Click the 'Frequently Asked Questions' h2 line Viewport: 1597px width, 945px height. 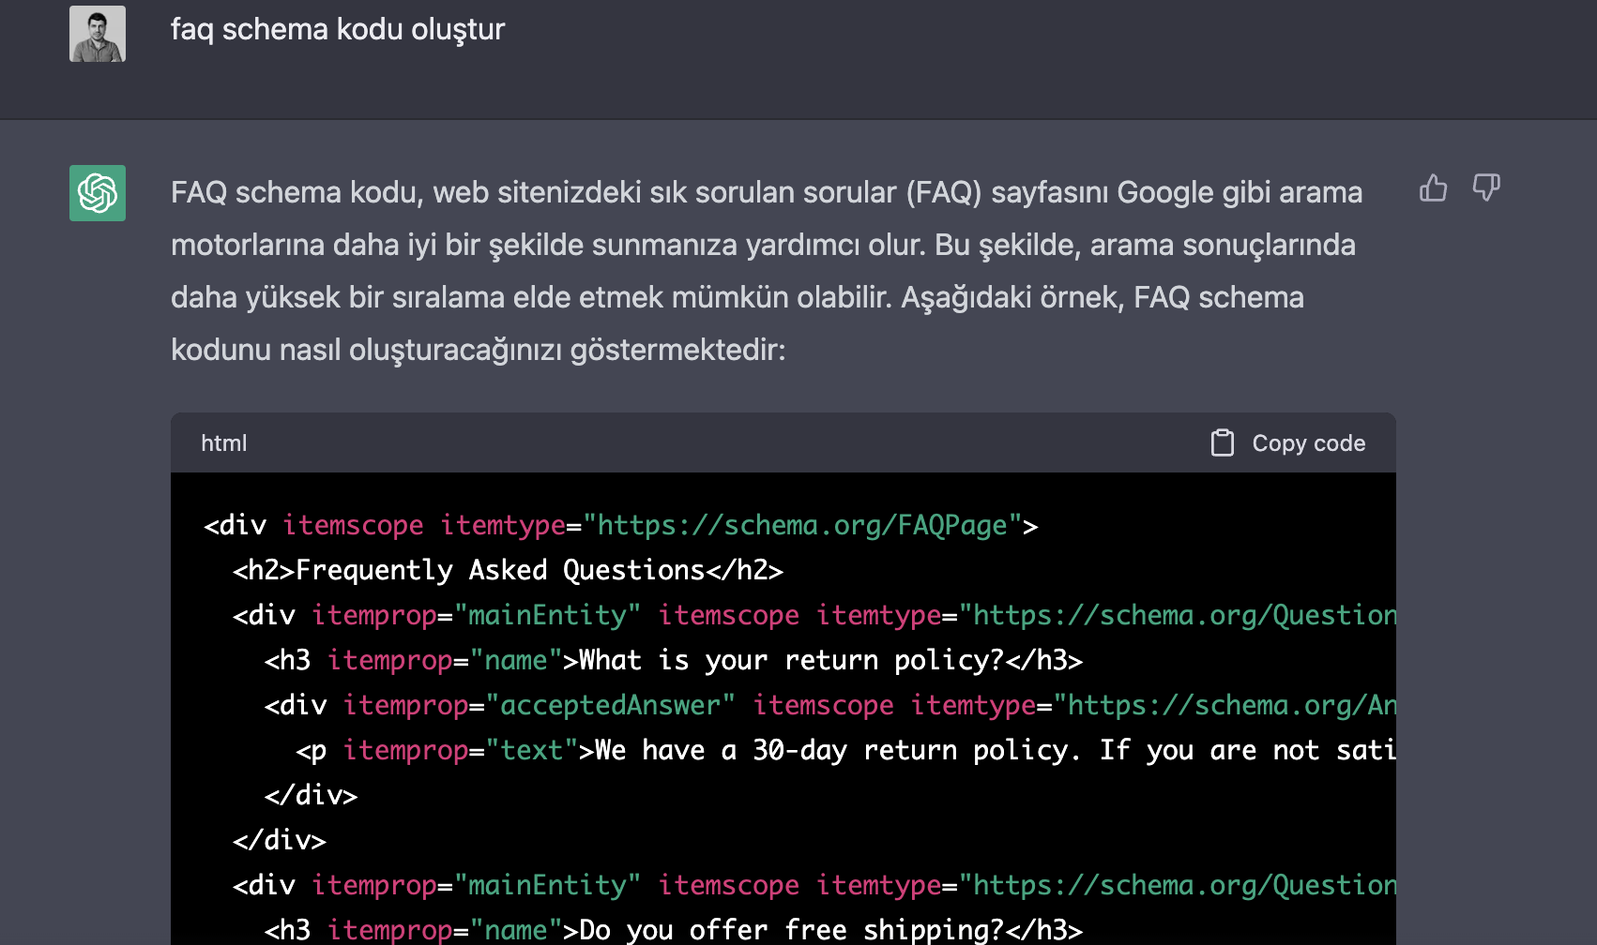tap(508, 571)
